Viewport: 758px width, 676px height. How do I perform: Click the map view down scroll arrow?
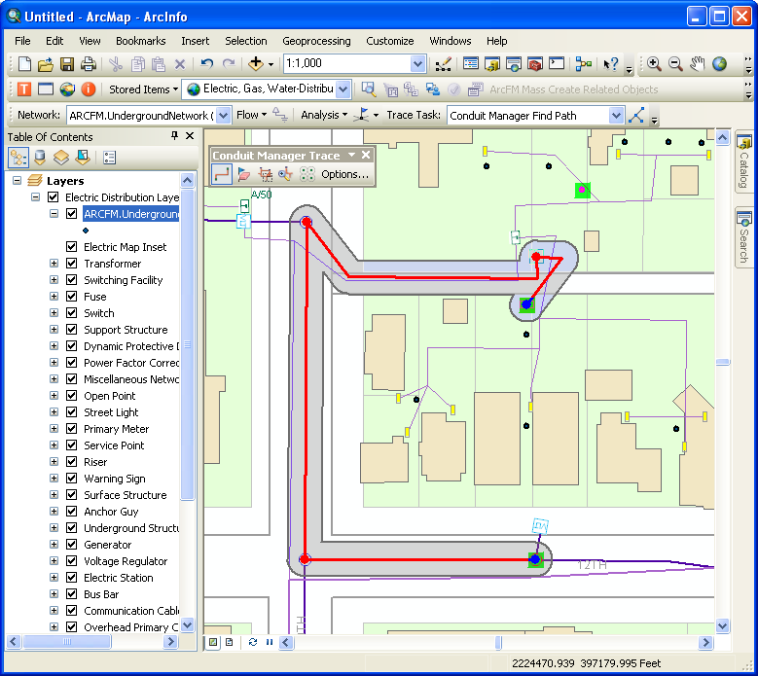[722, 625]
